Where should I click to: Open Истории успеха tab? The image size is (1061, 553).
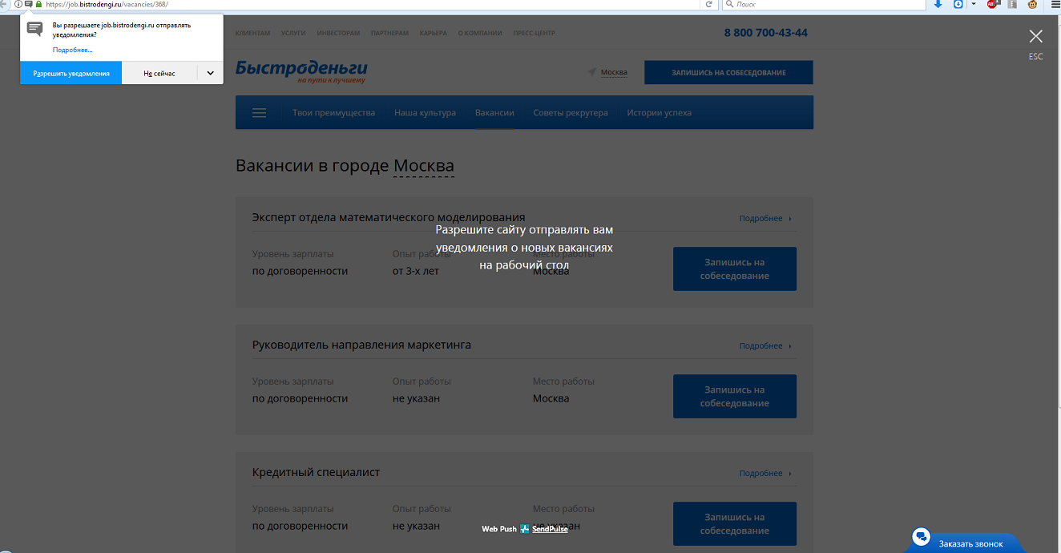click(659, 113)
